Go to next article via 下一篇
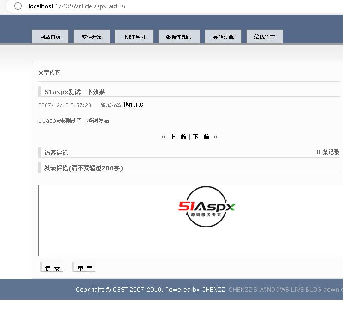Screen dimensions: 343x316 pos(201,137)
